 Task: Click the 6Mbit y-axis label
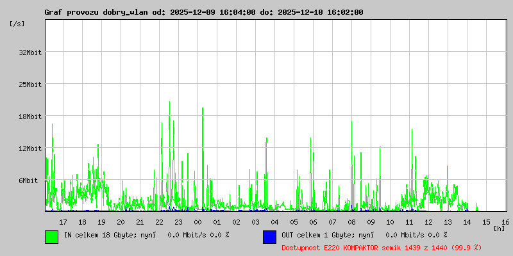point(28,180)
